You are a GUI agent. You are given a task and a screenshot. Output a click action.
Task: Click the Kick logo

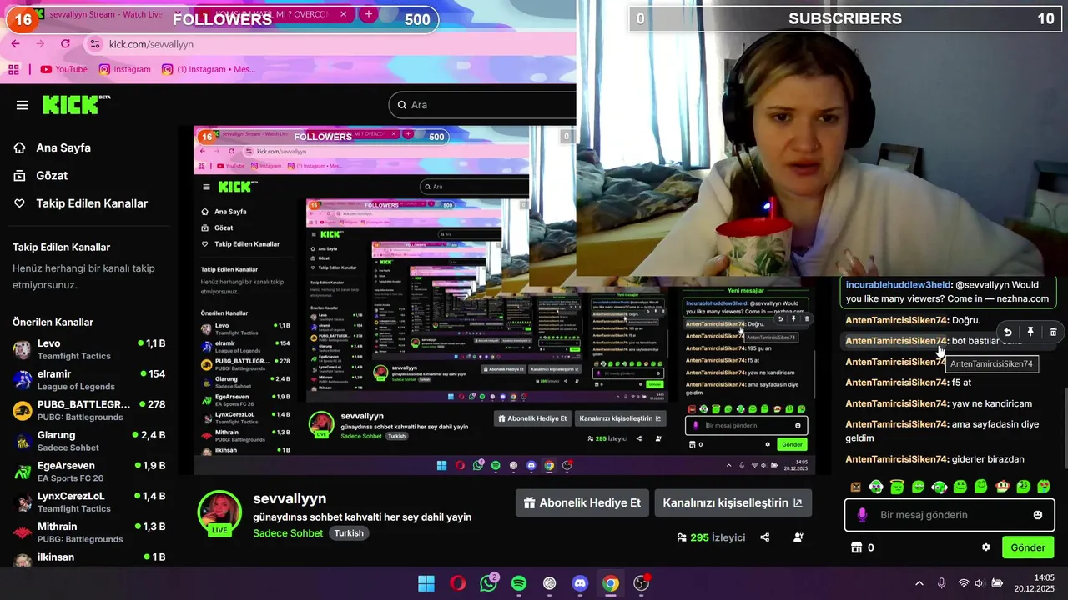point(76,104)
